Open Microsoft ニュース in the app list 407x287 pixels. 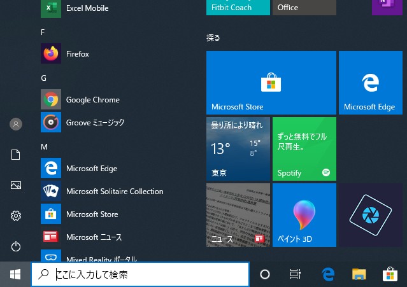(x=94, y=237)
